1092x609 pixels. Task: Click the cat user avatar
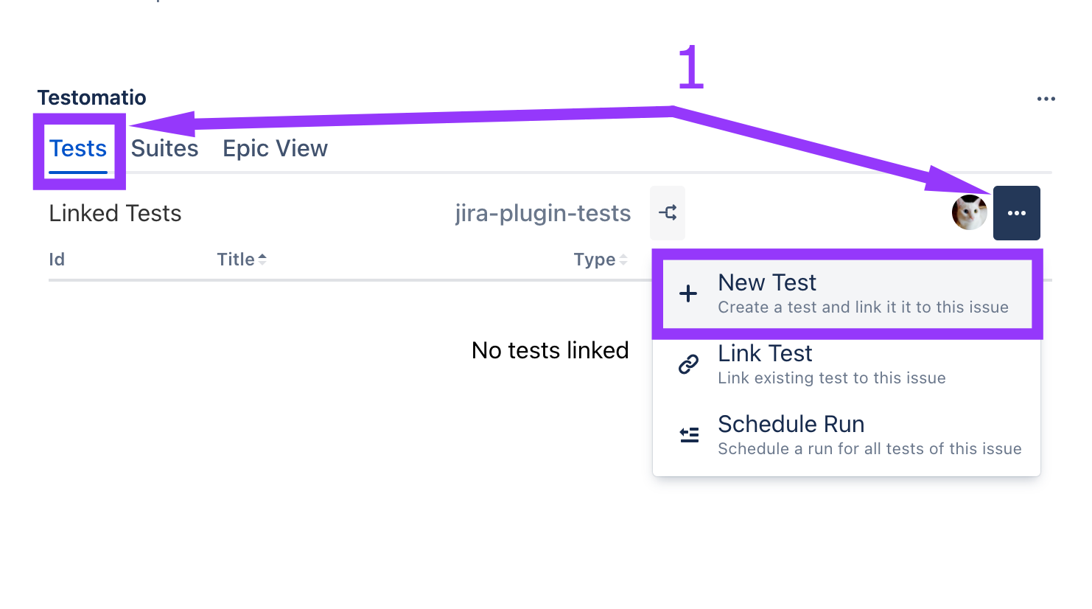click(x=969, y=213)
